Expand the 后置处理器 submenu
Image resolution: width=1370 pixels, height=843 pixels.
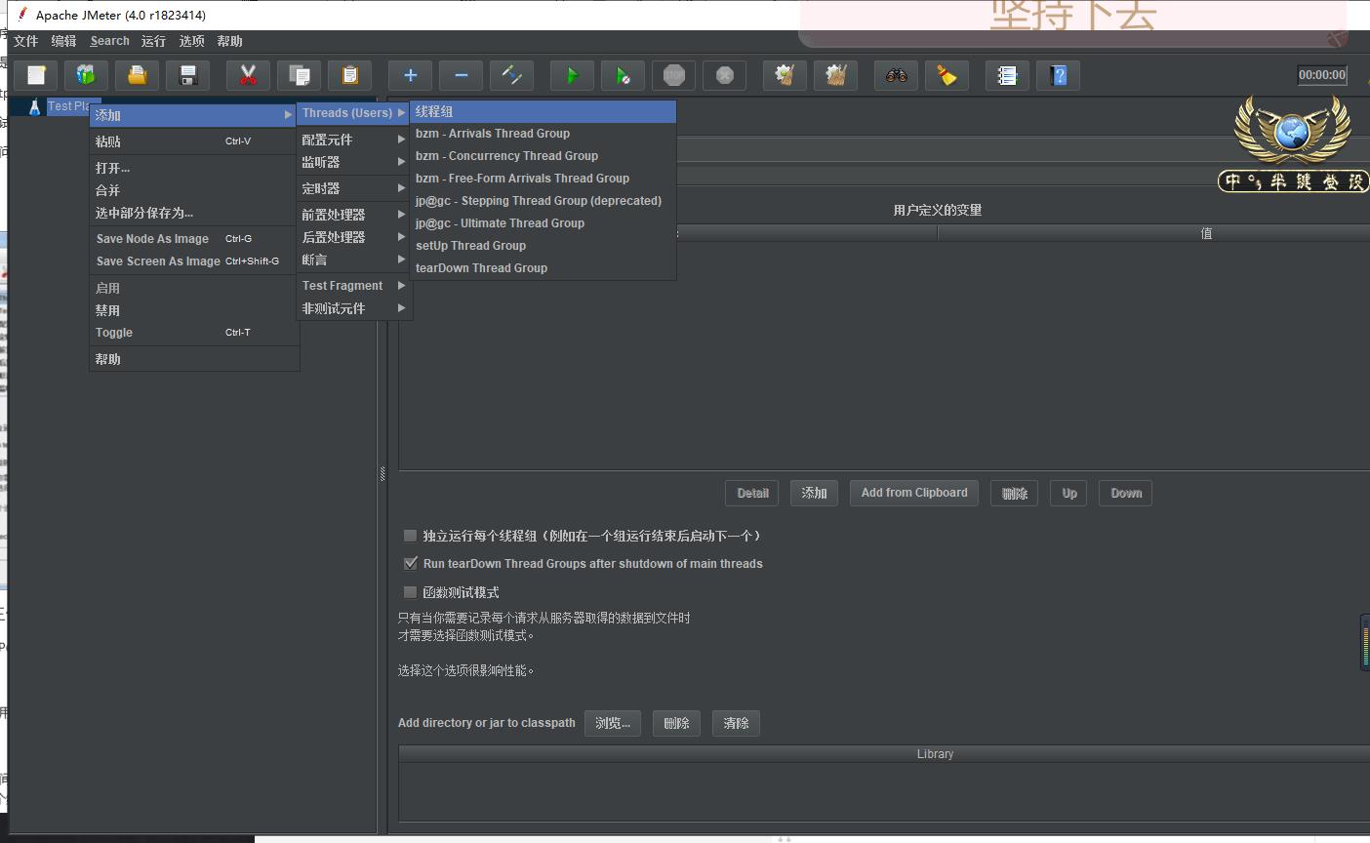353,237
